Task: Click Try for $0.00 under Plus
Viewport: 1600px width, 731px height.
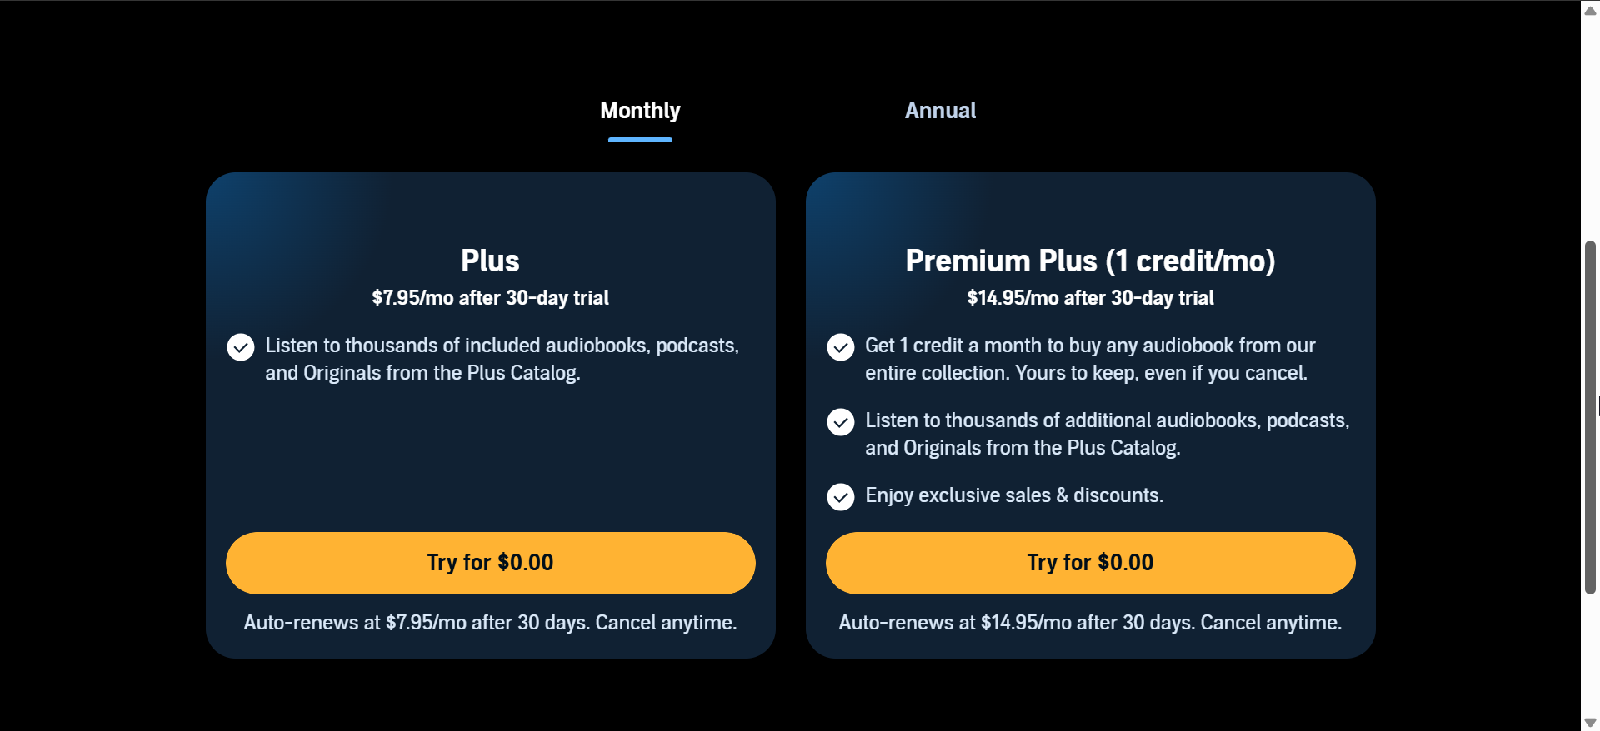Action: pyautogui.click(x=490, y=563)
